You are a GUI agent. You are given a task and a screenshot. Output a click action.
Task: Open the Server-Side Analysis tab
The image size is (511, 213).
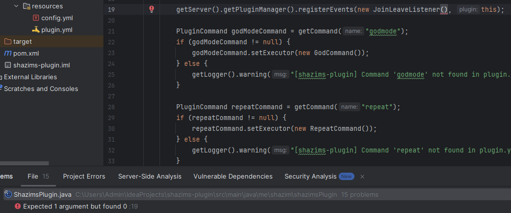coord(150,176)
